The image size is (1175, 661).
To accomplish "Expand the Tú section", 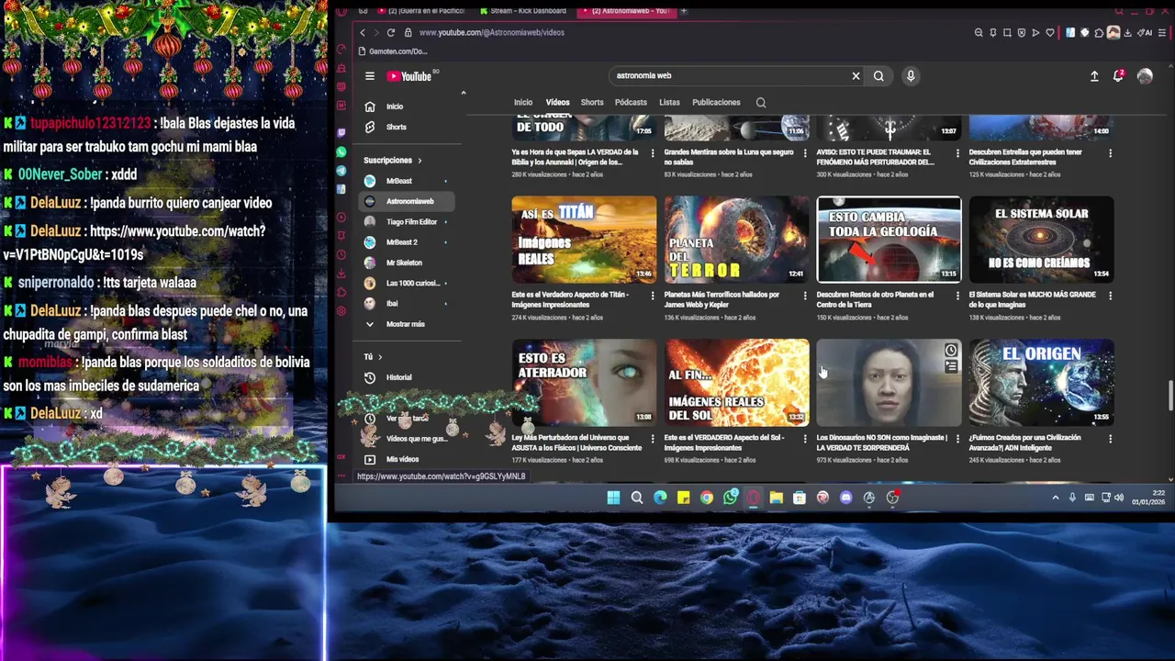I will pos(373,357).
